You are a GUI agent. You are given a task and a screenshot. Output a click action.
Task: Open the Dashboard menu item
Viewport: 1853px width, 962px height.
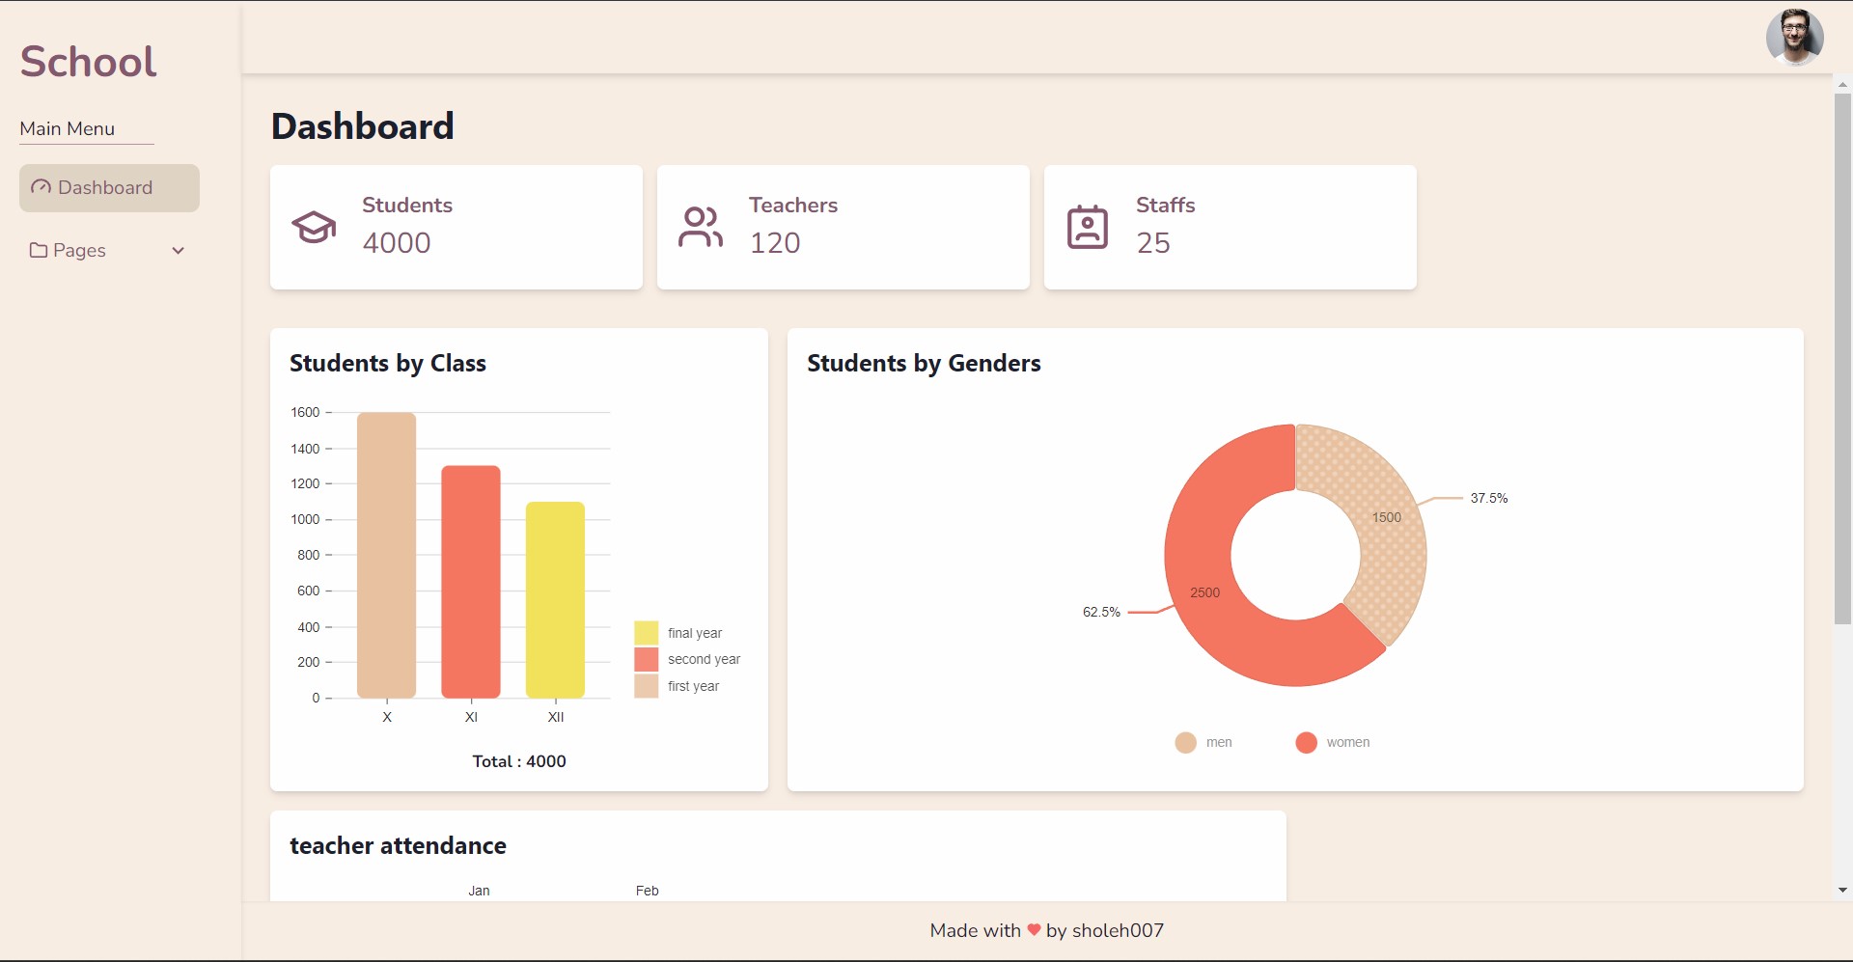pyautogui.click(x=109, y=188)
